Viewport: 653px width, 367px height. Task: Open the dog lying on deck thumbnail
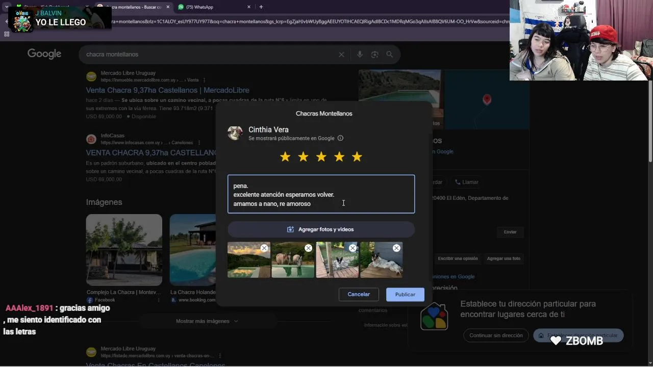pyautogui.click(x=381, y=260)
